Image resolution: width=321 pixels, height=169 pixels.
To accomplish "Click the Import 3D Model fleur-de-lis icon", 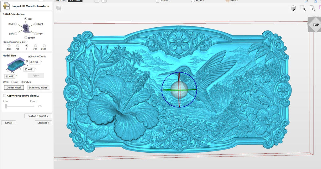I will (x=6, y=6).
